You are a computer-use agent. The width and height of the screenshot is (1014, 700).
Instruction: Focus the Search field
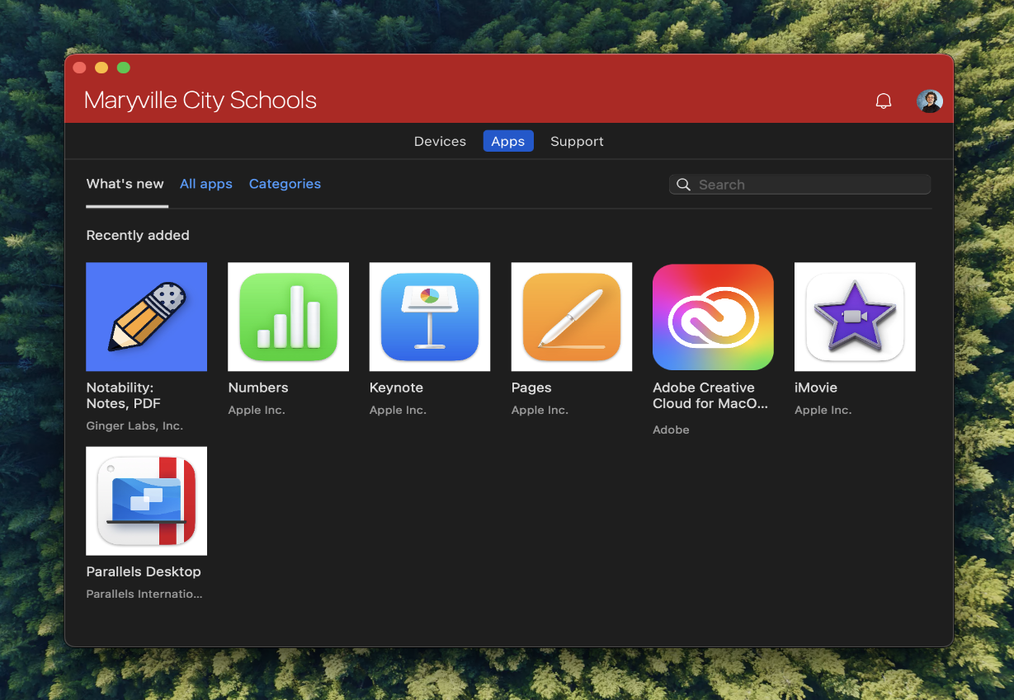click(799, 185)
